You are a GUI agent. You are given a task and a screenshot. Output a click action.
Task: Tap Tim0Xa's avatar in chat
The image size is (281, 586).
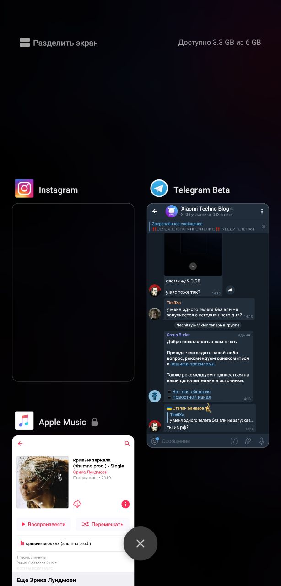(x=155, y=313)
